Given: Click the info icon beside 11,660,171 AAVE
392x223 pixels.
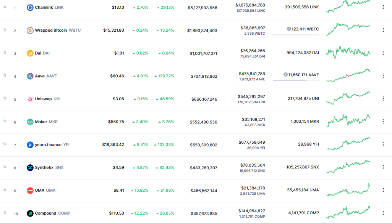Looking at the screenshot, I should point(285,75).
